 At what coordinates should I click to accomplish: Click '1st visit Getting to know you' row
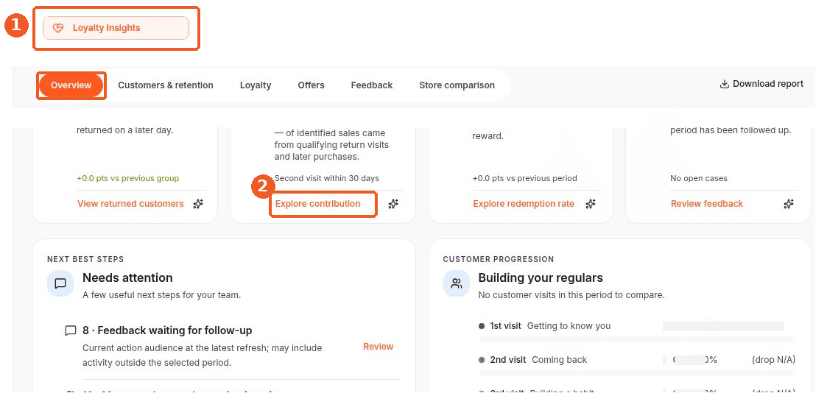(x=637, y=326)
